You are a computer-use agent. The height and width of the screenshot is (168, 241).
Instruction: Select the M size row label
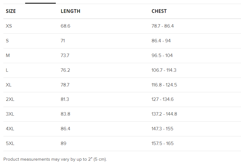(8, 55)
